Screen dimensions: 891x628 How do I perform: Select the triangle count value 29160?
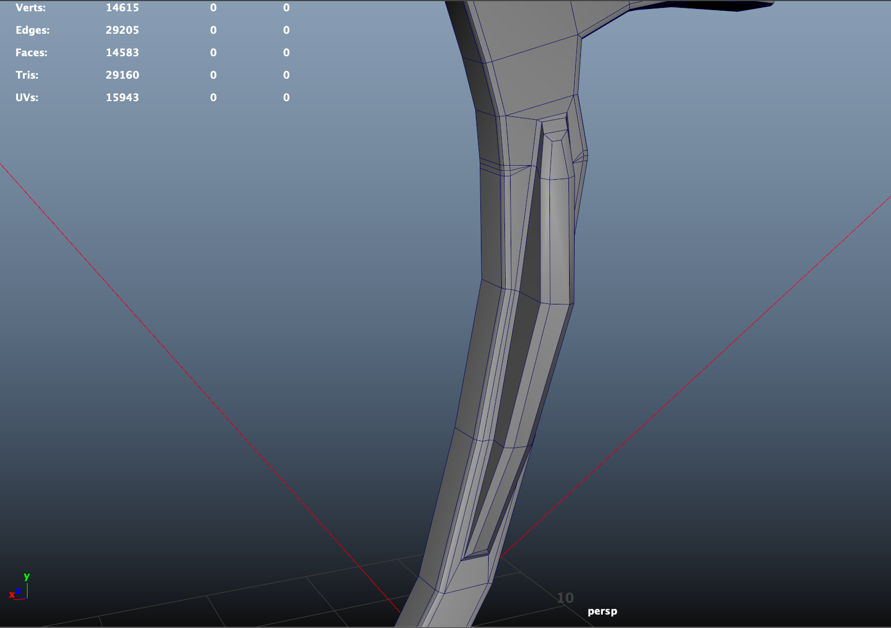122,75
